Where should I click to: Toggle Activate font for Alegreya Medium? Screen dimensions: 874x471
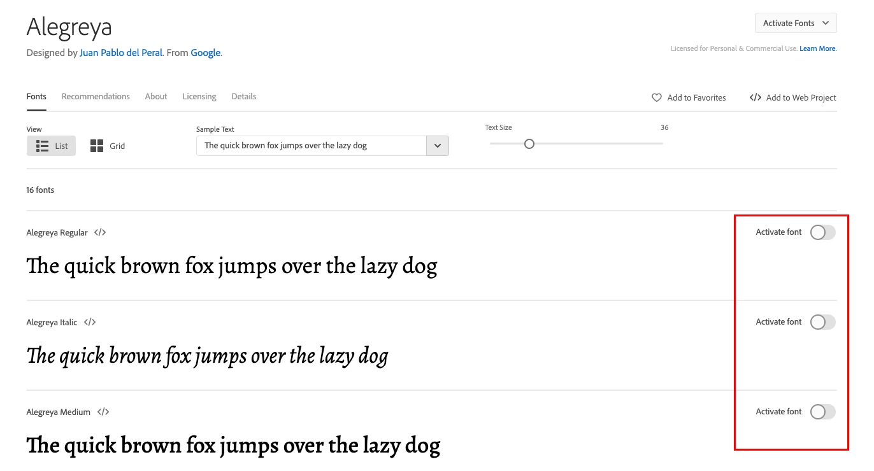[822, 412]
